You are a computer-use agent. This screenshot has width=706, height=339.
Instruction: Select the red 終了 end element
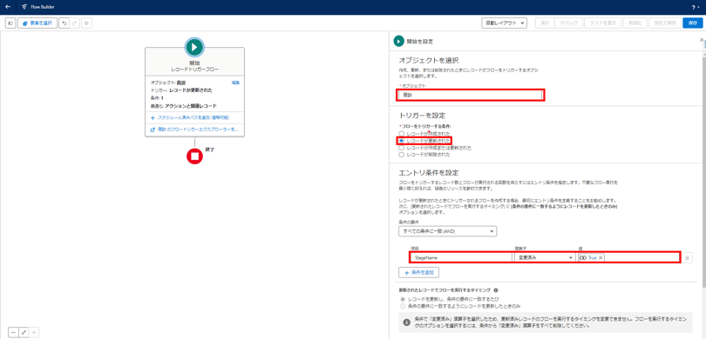194,156
